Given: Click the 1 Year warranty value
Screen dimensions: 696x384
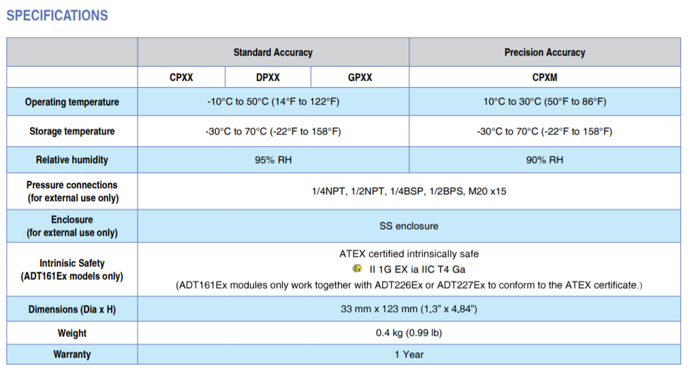Looking at the screenshot, I should pyautogui.click(x=409, y=354).
